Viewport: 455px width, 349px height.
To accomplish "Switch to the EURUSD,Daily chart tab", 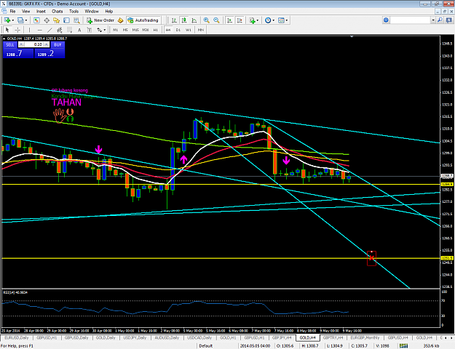I will click(17, 337).
